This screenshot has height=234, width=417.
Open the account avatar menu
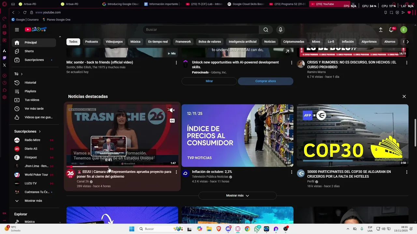[404, 30]
